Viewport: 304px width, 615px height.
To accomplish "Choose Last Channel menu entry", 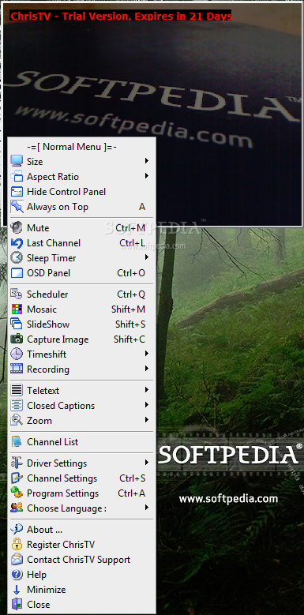I will [x=81, y=243].
